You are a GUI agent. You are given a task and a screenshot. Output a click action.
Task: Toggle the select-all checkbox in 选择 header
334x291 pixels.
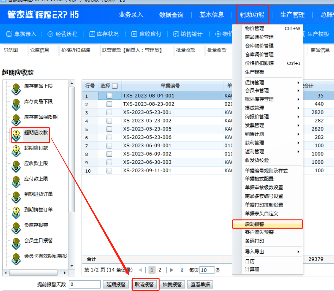(x=115, y=86)
